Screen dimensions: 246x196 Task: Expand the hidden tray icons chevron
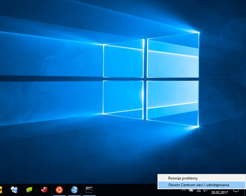[184, 190]
